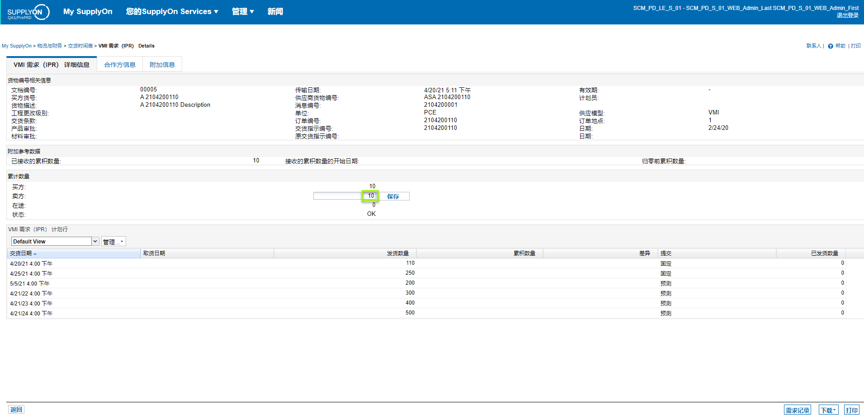Open My SupplyOn menu item

[88, 12]
